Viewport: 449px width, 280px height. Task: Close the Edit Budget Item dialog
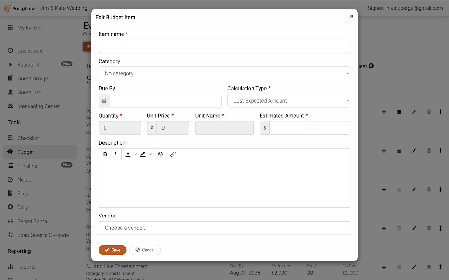point(351,16)
